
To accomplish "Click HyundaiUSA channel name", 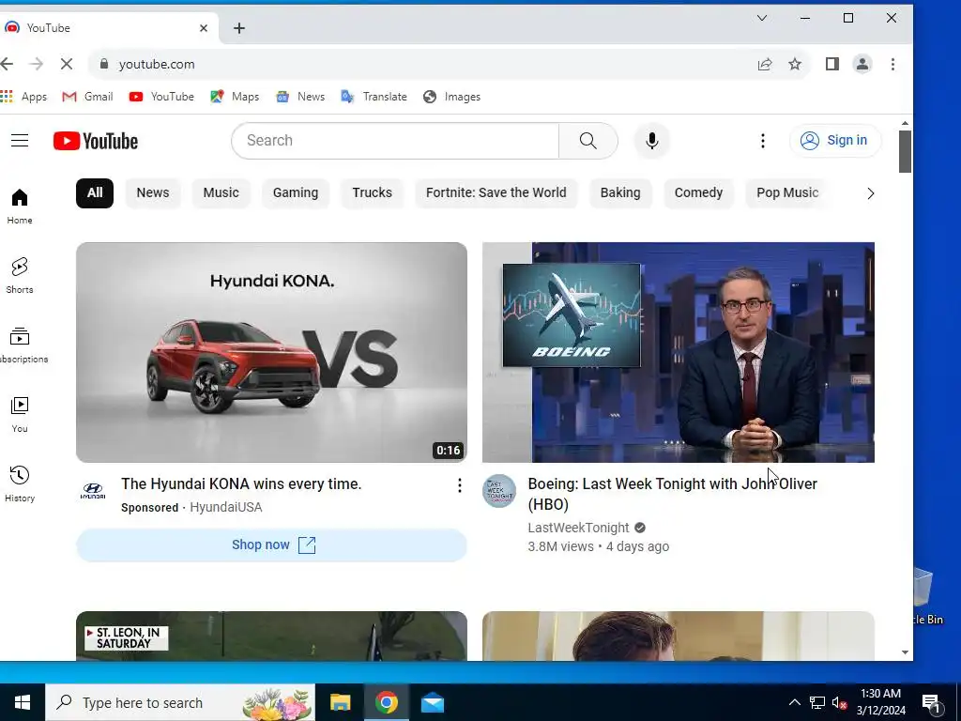I will [x=225, y=507].
